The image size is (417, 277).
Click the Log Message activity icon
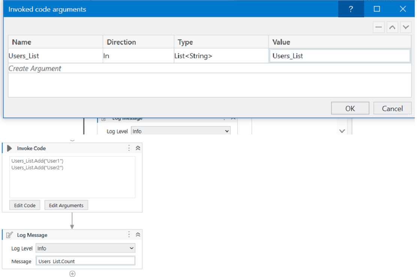[x=10, y=235]
